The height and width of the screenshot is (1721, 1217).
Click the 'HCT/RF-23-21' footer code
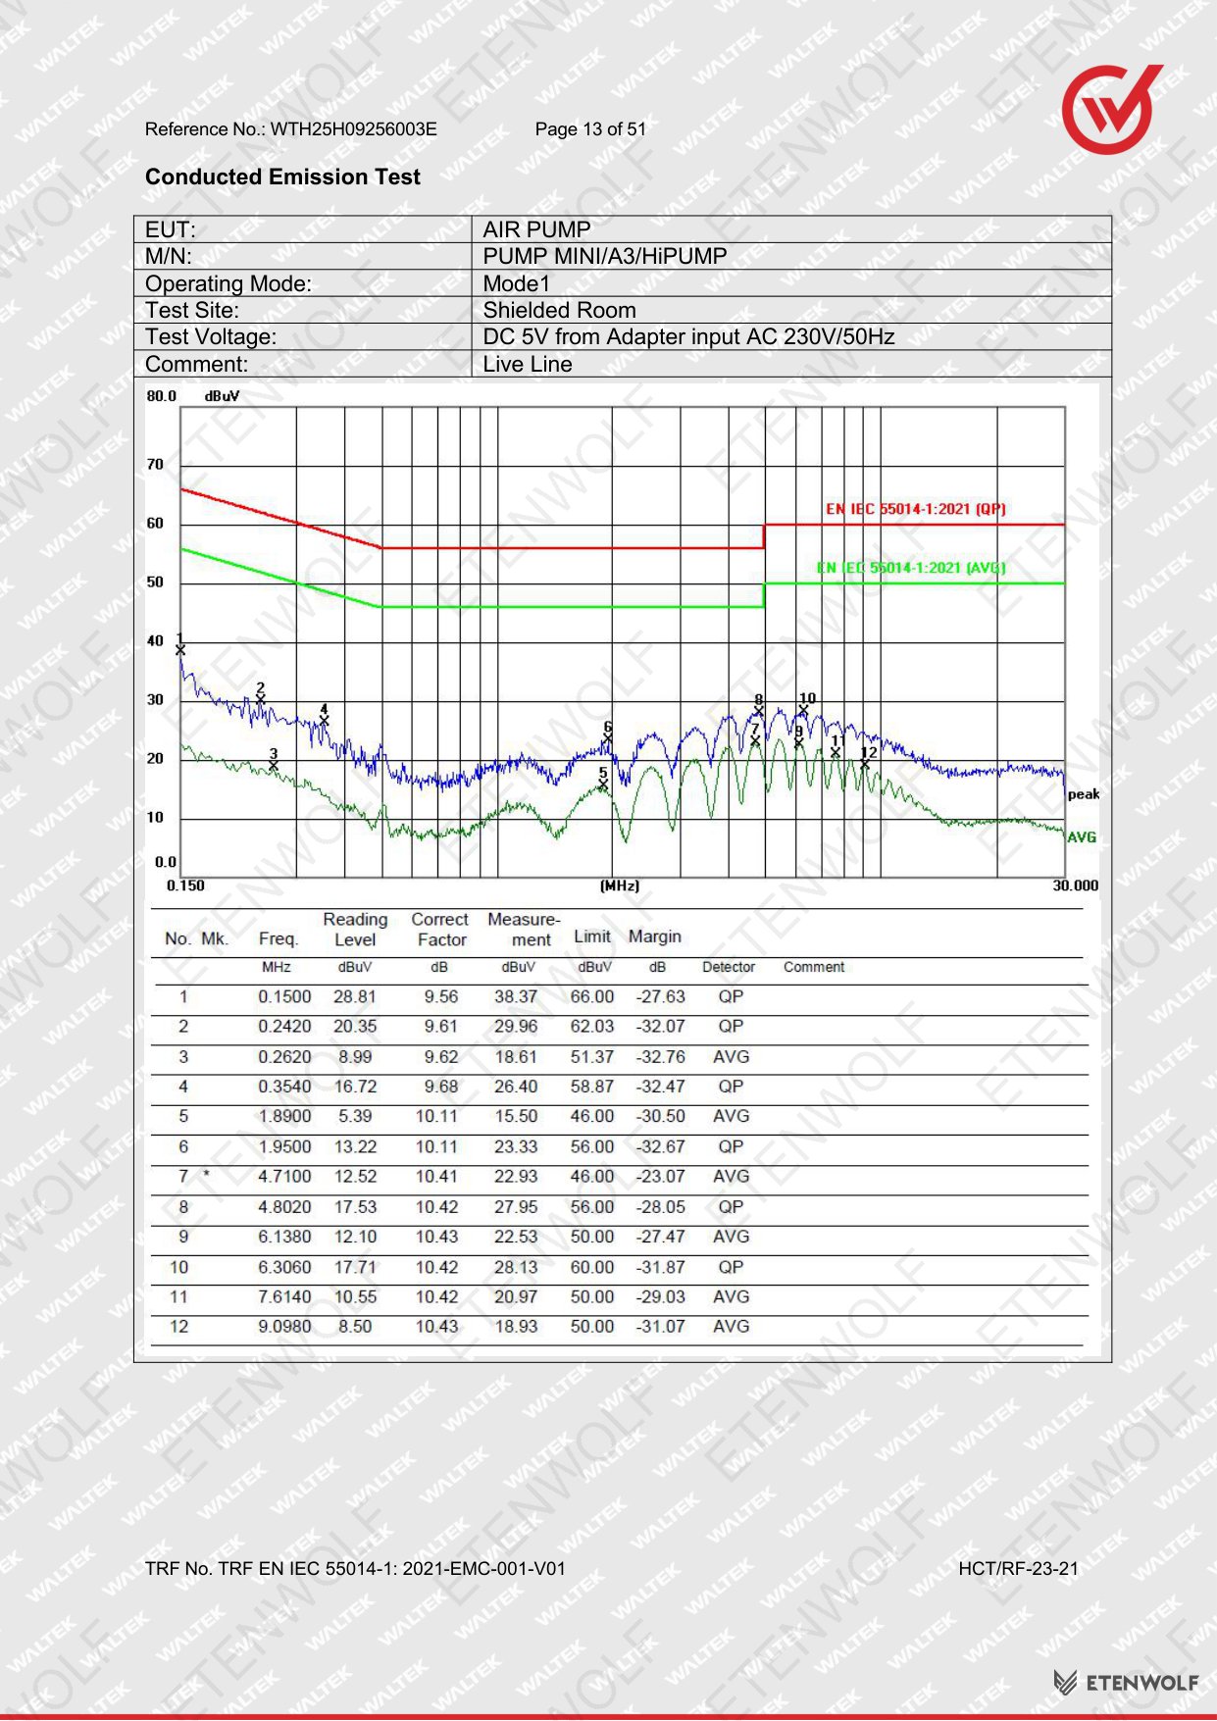point(1018,1569)
